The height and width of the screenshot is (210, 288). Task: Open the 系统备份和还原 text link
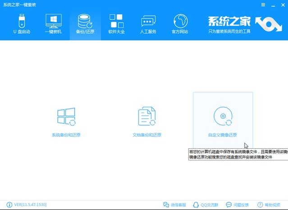[66, 135]
